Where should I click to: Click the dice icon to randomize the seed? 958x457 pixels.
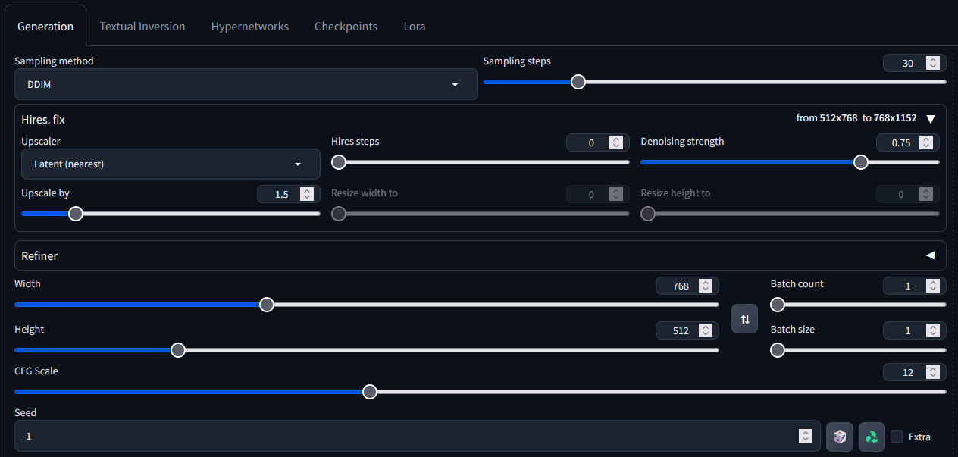(840, 437)
